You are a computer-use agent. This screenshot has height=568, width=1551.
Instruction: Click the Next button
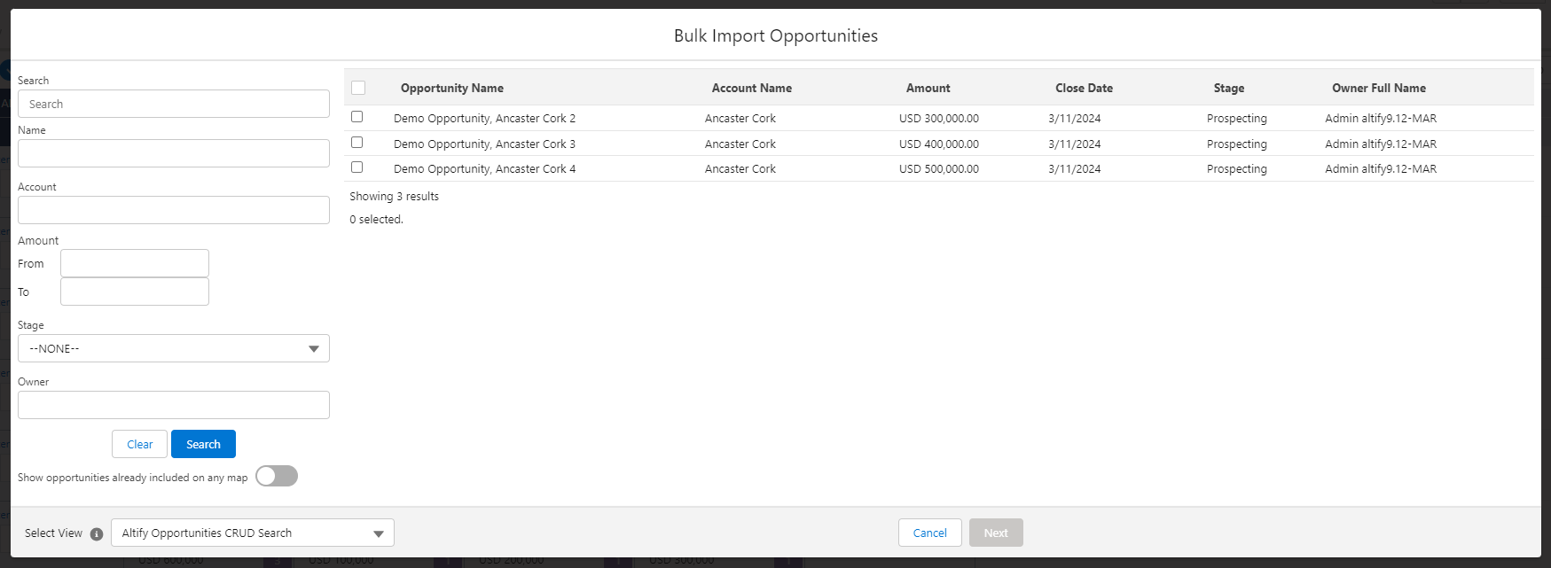(995, 533)
